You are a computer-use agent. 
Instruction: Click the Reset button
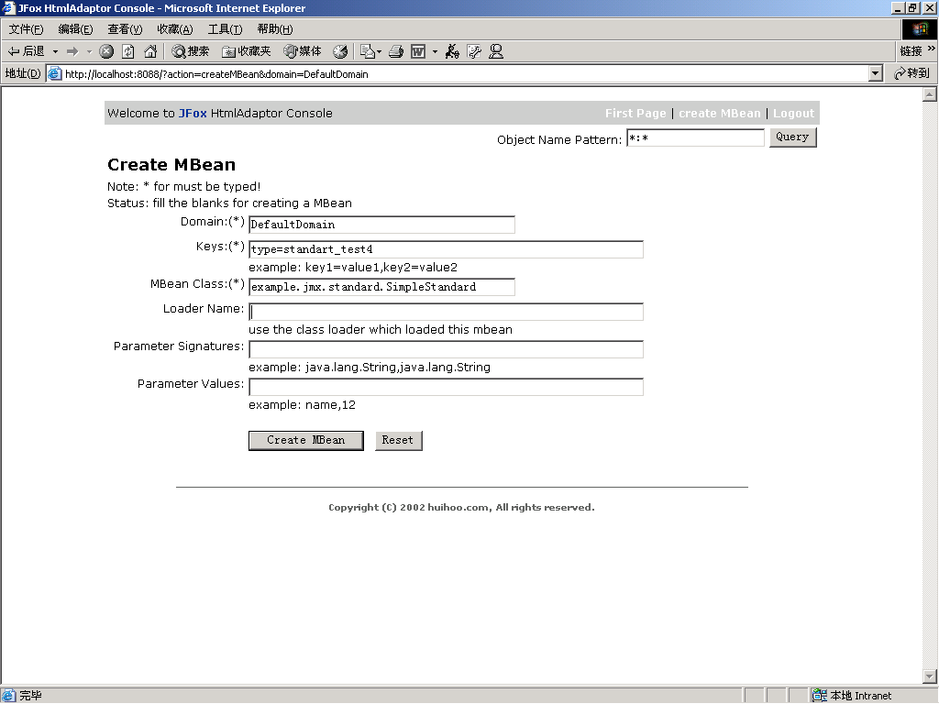398,441
